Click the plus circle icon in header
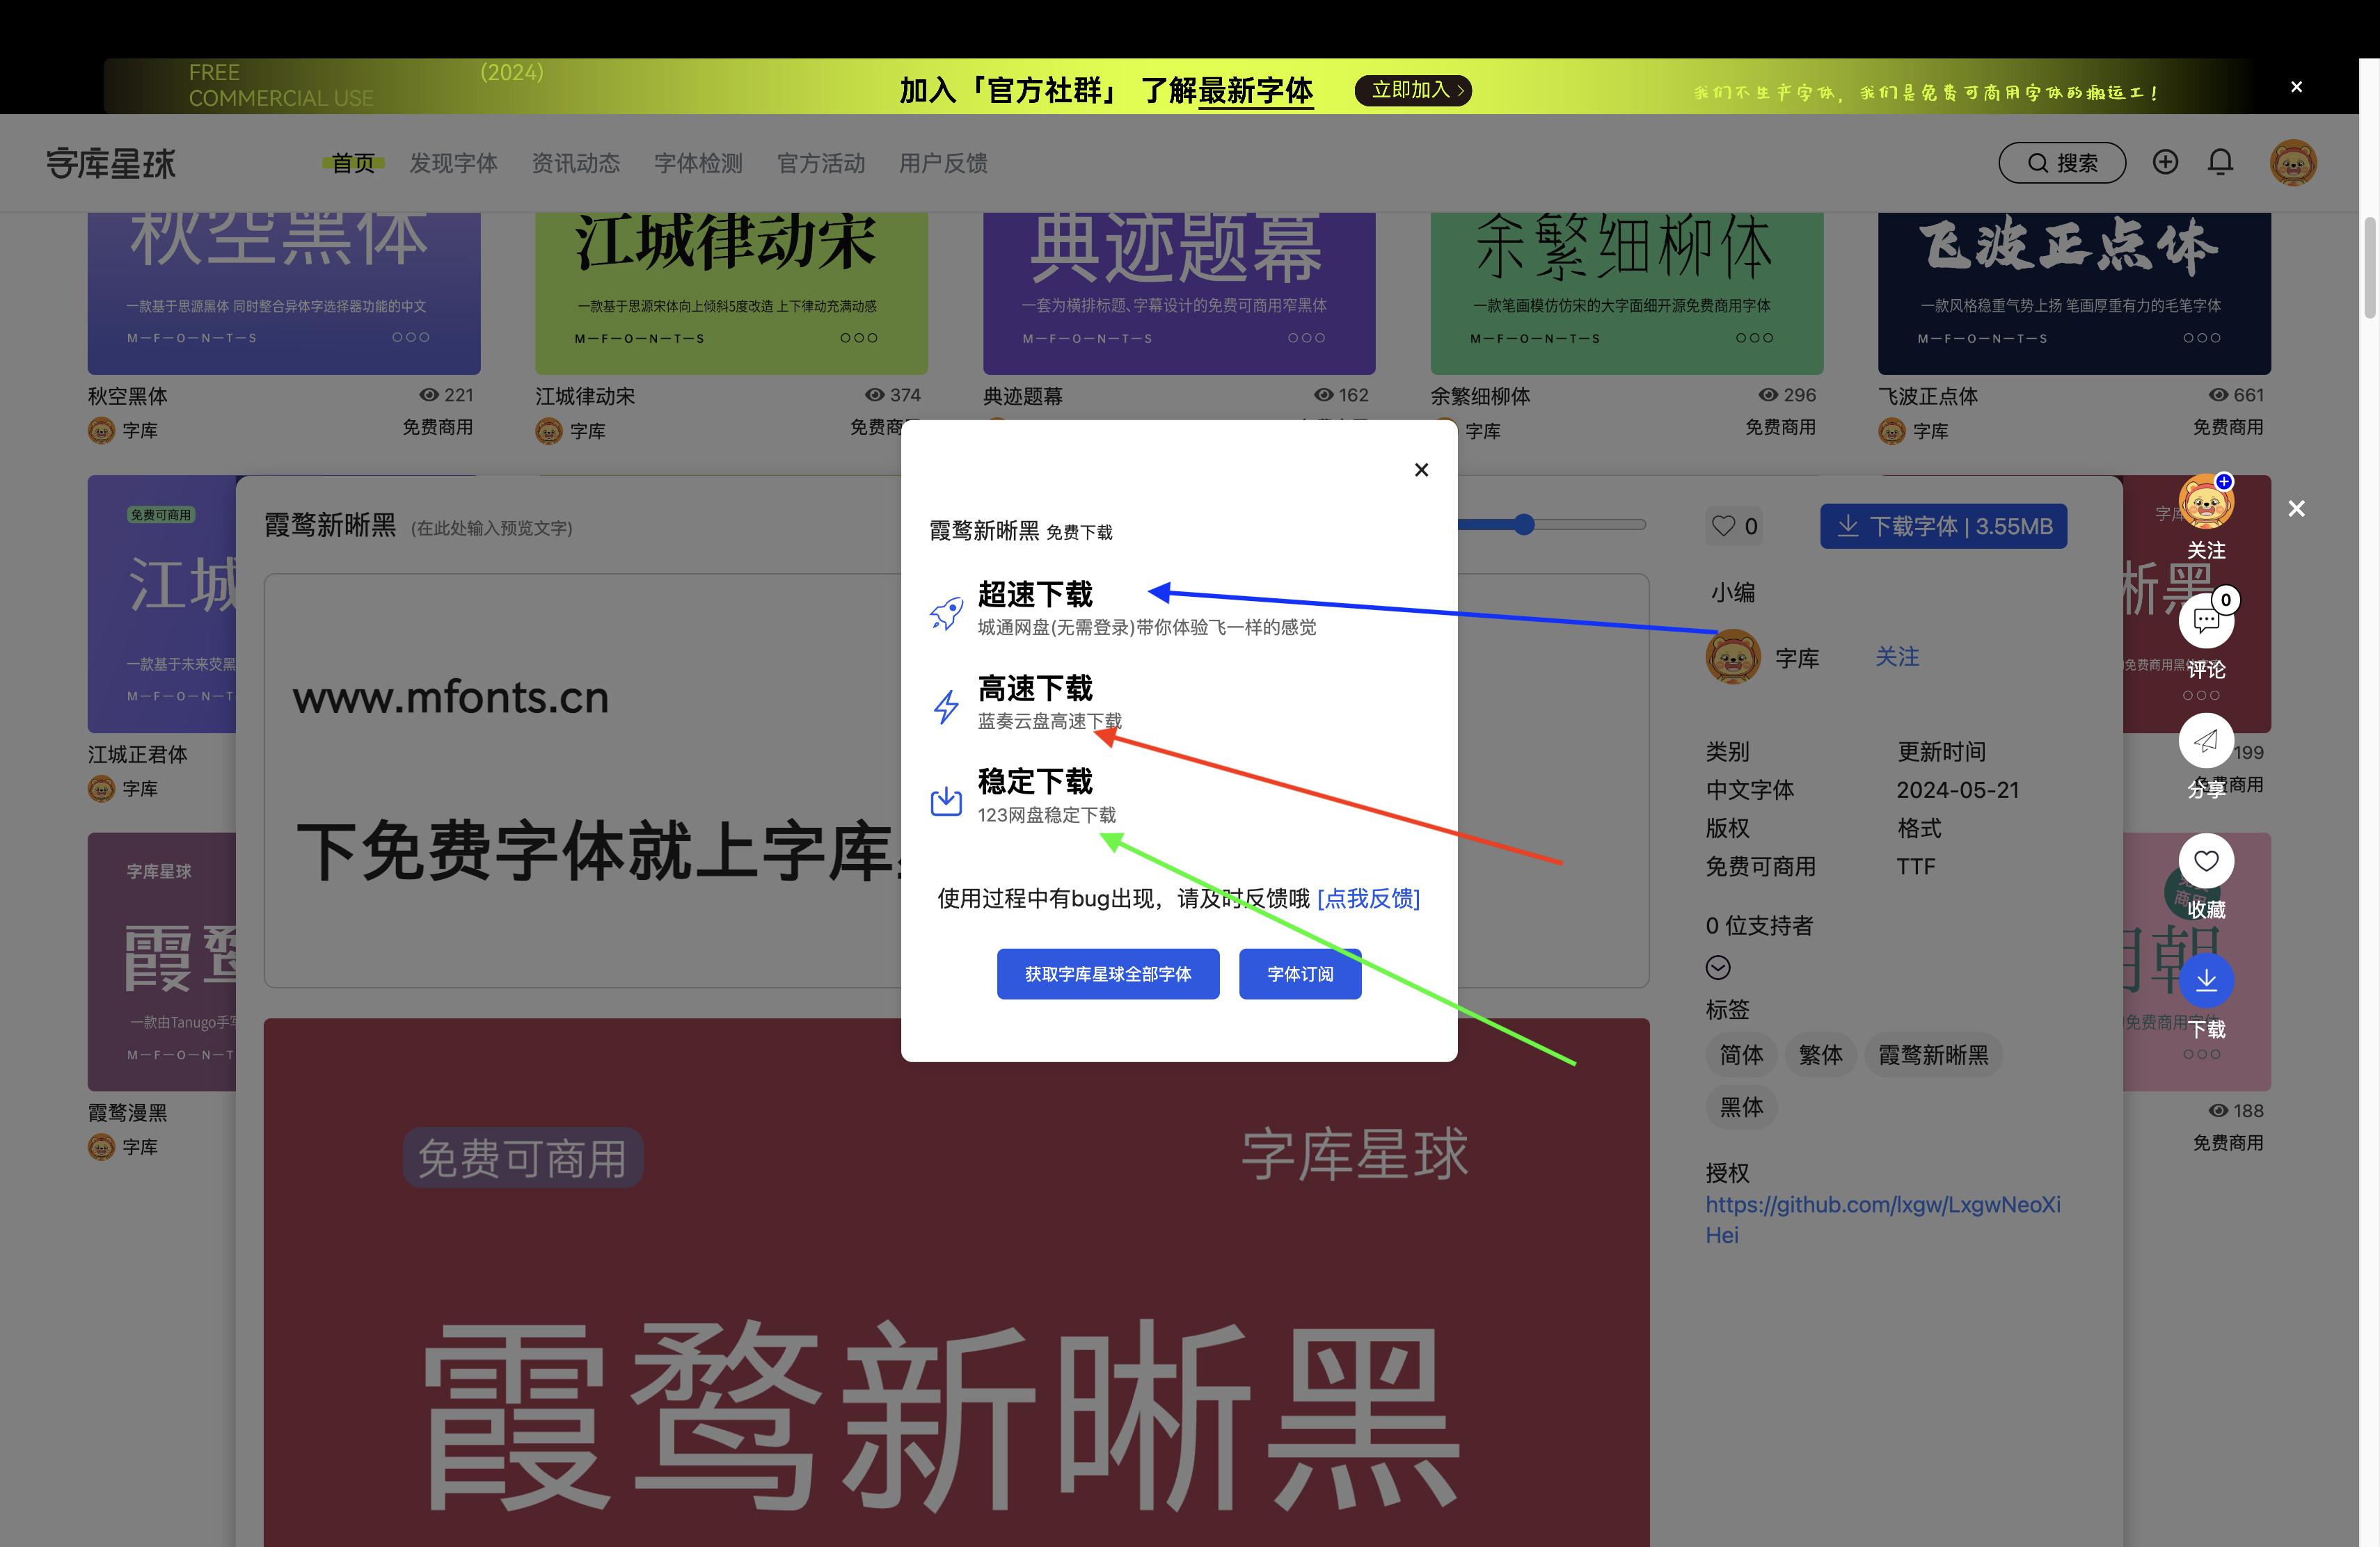Screen dimensions: 2380x1547 pyautogui.click(x=2165, y=162)
